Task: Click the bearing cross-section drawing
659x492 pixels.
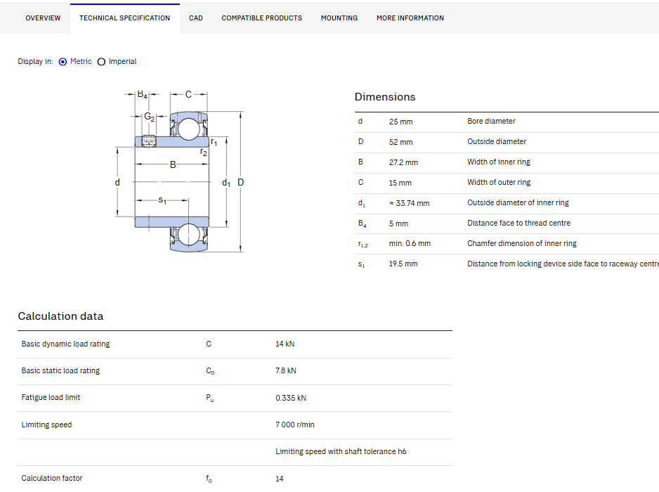Action: pyautogui.click(x=179, y=171)
